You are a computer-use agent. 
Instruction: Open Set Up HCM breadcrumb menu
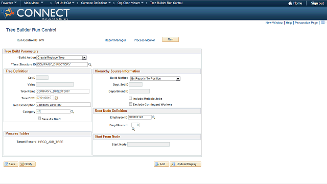(x=64, y=3)
